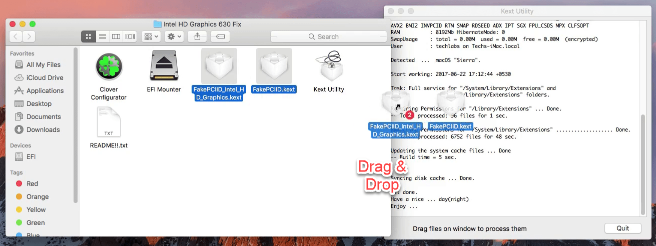656x246 pixels.
Task: Click the Finder window title folder icon
Action: click(x=157, y=24)
